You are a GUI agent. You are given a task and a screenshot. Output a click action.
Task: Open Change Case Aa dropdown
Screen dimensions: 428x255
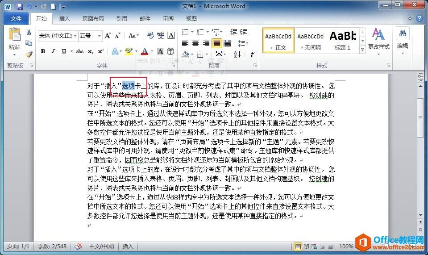point(133,35)
